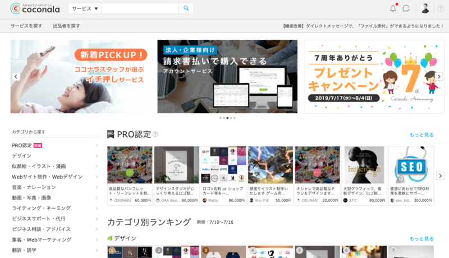Screen dimensions: 449x258
Task: Open rank 5 design ranking thumbnail
Action: tap(318, 252)
